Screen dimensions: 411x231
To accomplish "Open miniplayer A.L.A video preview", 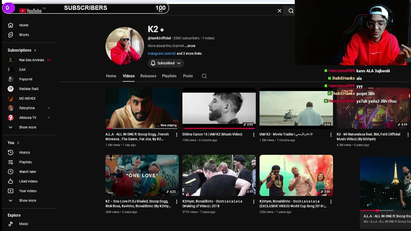I will coord(385,183).
